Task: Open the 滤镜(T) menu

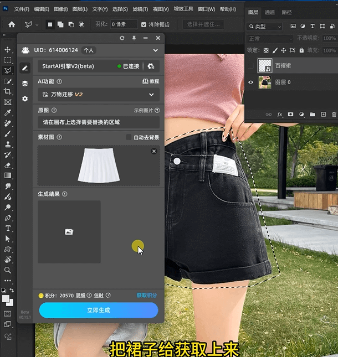Action: 140,9
